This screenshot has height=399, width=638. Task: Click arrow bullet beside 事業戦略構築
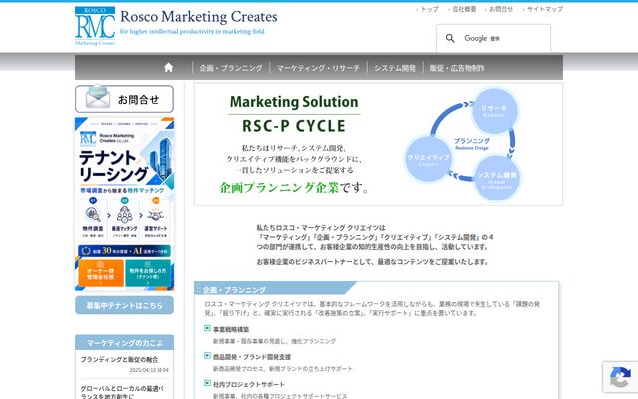pyautogui.click(x=208, y=328)
